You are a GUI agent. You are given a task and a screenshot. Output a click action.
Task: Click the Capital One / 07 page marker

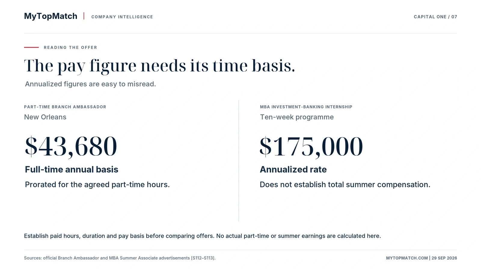click(x=435, y=17)
